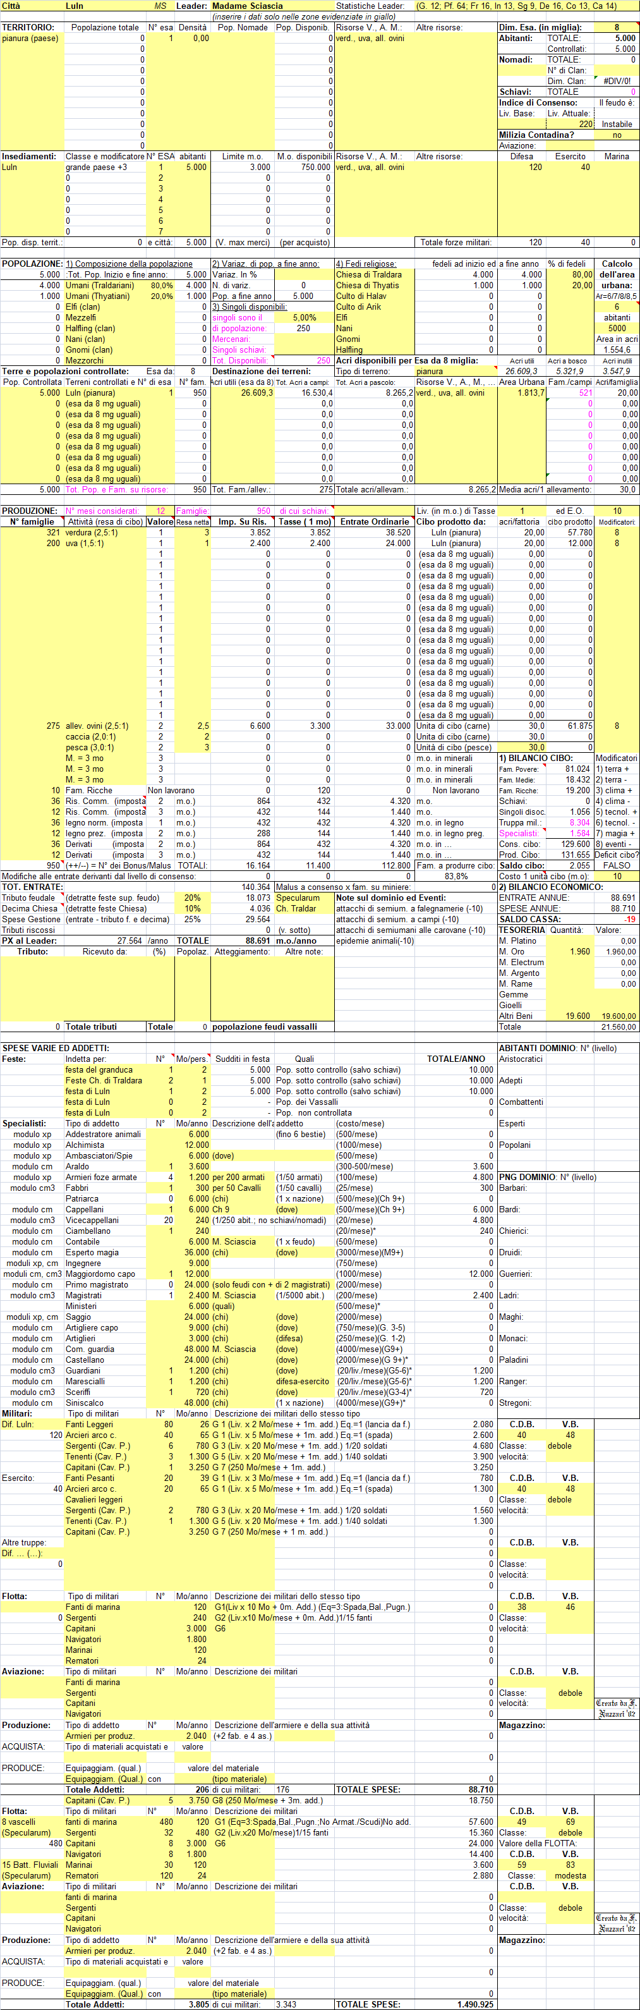Click the "epidemie animali(-10)" event note
640x2010 pixels.
376,941
